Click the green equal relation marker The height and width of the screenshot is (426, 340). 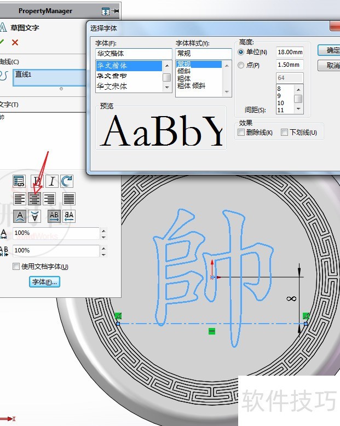pyautogui.click(x=212, y=331)
